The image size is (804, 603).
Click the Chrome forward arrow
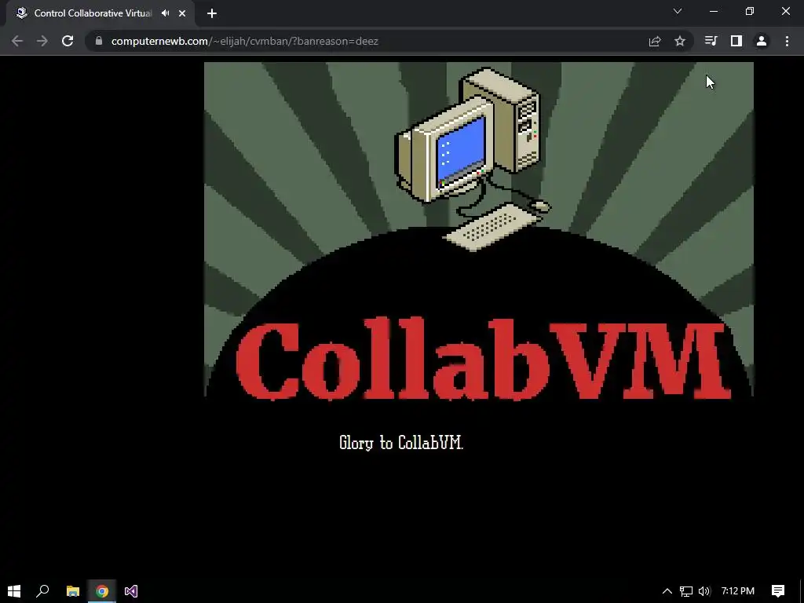pos(42,41)
